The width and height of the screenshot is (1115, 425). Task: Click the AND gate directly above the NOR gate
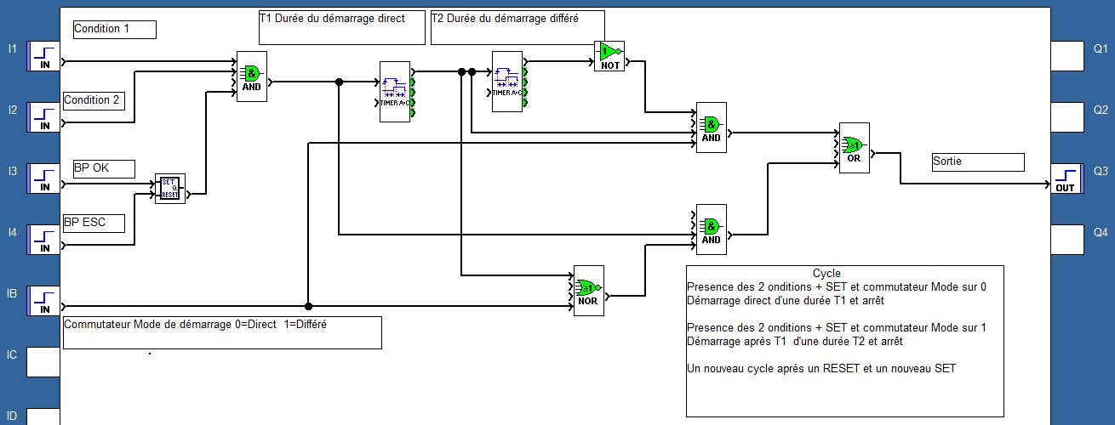point(711,229)
